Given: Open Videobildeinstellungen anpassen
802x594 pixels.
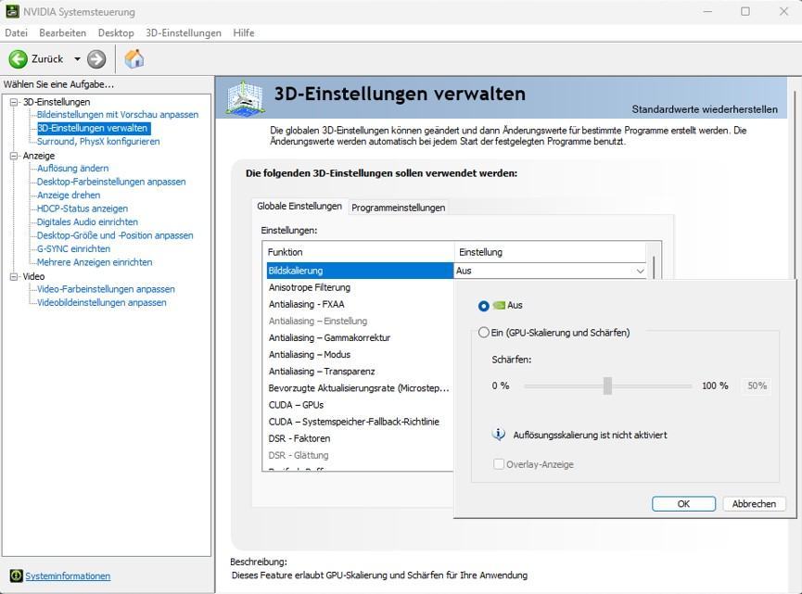Looking at the screenshot, I should click(102, 303).
